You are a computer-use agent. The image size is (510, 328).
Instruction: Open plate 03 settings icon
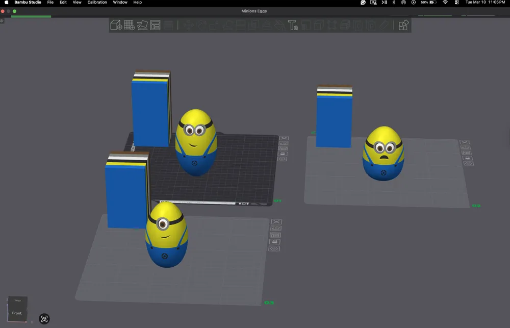click(274, 248)
